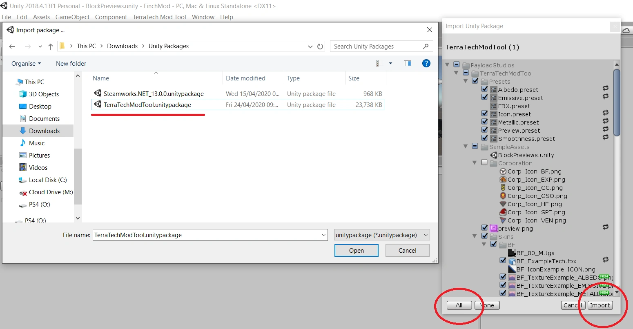Toggle the Skins folder checkbox
The height and width of the screenshot is (329, 633).
pos(485,236)
